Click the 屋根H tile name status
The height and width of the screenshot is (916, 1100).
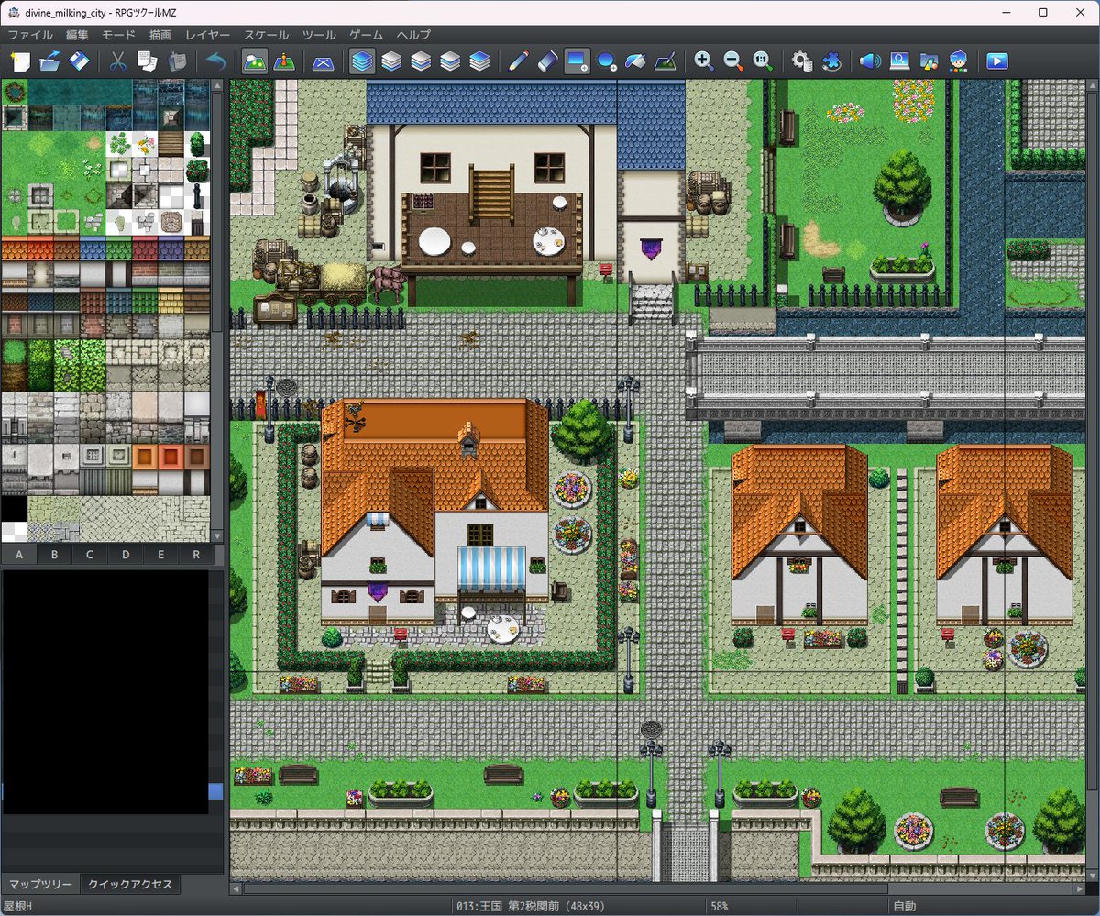point(17,907)
